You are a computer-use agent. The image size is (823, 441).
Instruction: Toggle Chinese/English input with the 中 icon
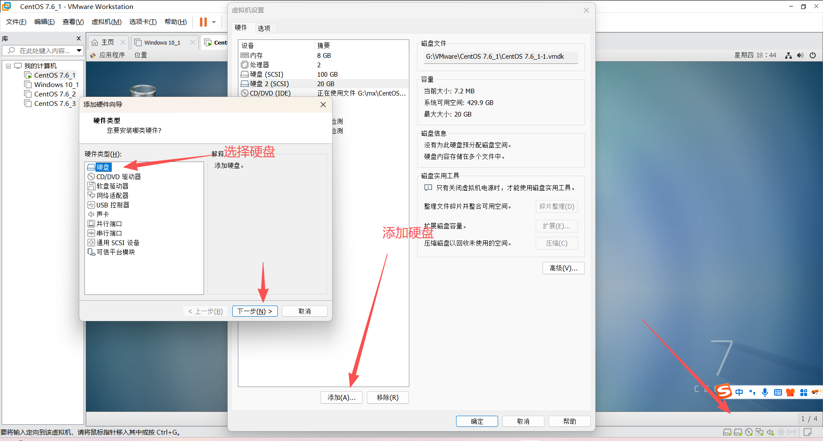point(739,392)
